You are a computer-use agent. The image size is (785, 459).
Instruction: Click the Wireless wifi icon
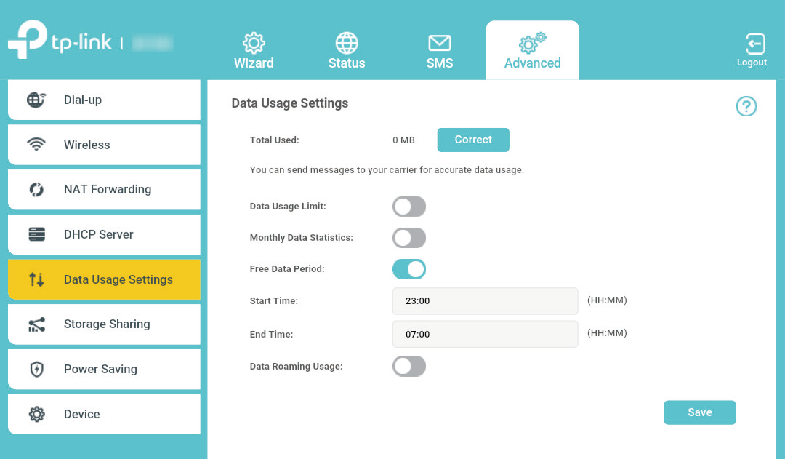click(x=36, y=144)
